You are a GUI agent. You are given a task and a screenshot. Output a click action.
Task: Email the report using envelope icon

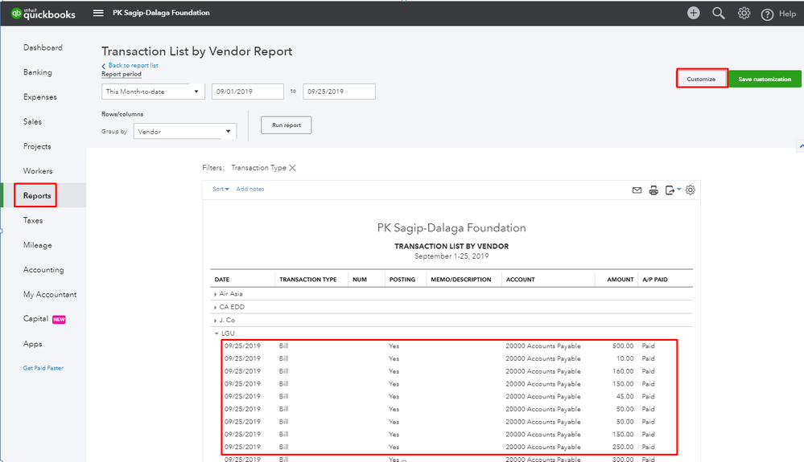(637, 190)
